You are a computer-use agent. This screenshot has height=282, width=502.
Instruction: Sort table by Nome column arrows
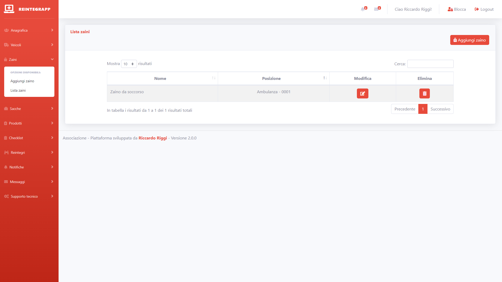point(214,78)
